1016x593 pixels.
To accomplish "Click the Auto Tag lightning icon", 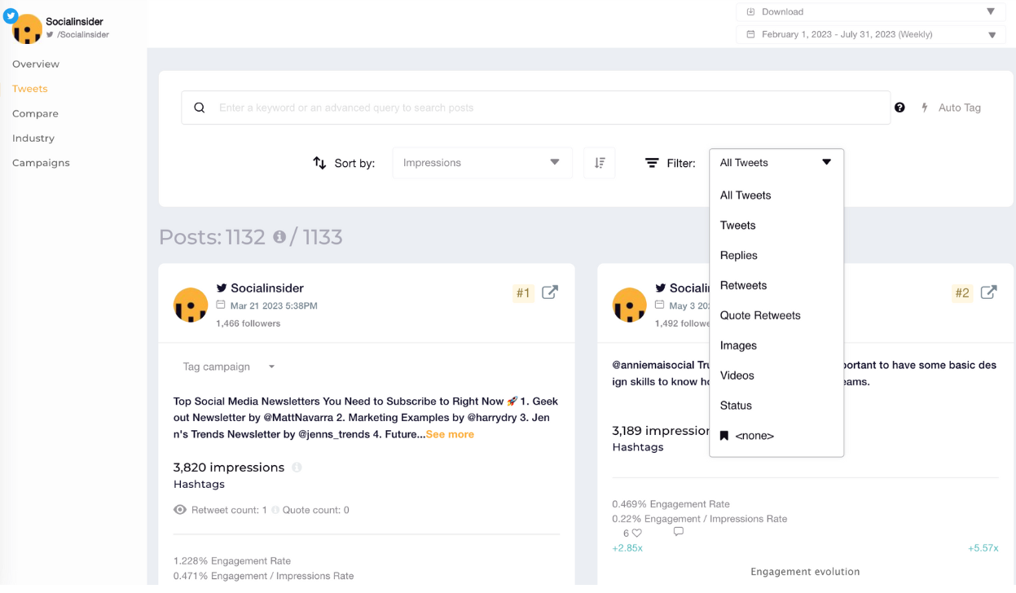I will [x=925, y=108].
